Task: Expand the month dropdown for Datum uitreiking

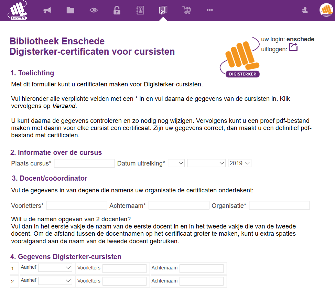Action: [206, 163]
